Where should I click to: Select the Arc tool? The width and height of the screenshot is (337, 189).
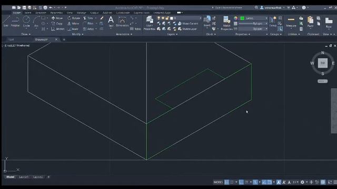point(36,21)
